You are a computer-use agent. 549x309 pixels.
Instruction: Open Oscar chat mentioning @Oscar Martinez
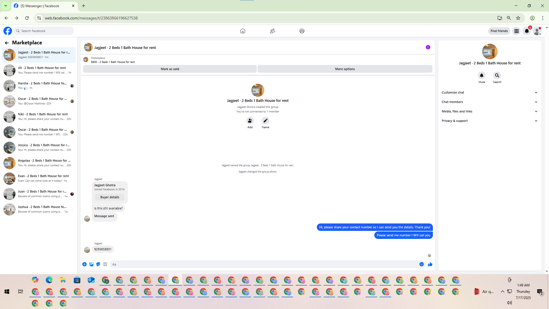(x=39, y=101)
